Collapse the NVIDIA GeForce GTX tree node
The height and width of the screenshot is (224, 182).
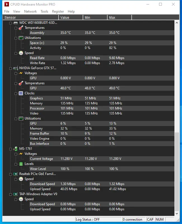click(x=11, y=68)
